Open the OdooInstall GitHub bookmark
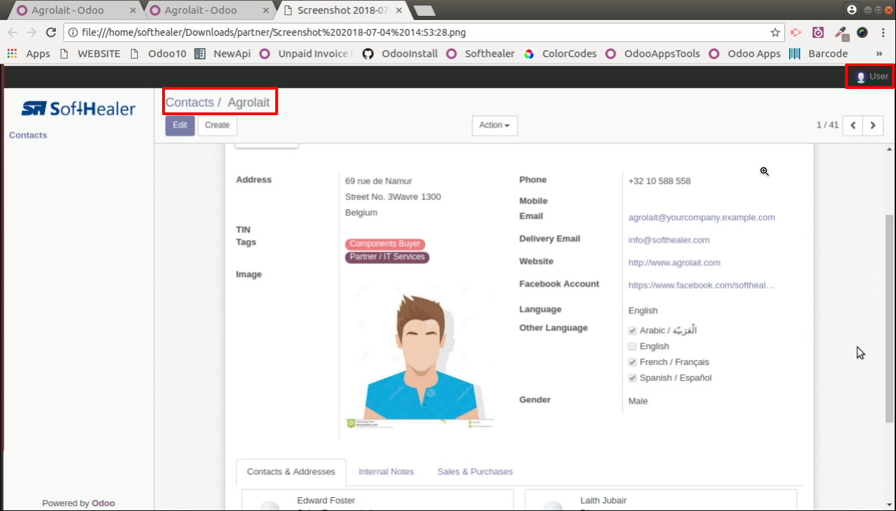This screenshot has width=896, height=511. point(401,53)
